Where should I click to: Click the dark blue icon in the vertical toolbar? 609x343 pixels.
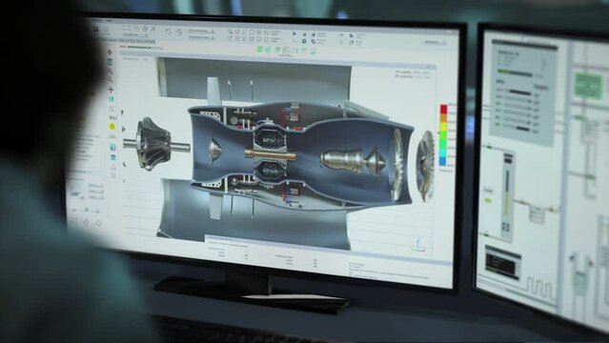113,157
